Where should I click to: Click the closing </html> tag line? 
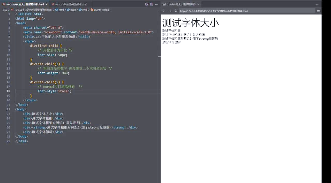pos(22,141)
